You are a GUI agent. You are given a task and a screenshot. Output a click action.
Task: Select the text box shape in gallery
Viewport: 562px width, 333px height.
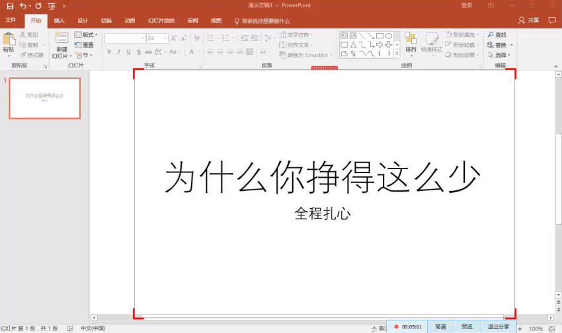pos(344,36)
